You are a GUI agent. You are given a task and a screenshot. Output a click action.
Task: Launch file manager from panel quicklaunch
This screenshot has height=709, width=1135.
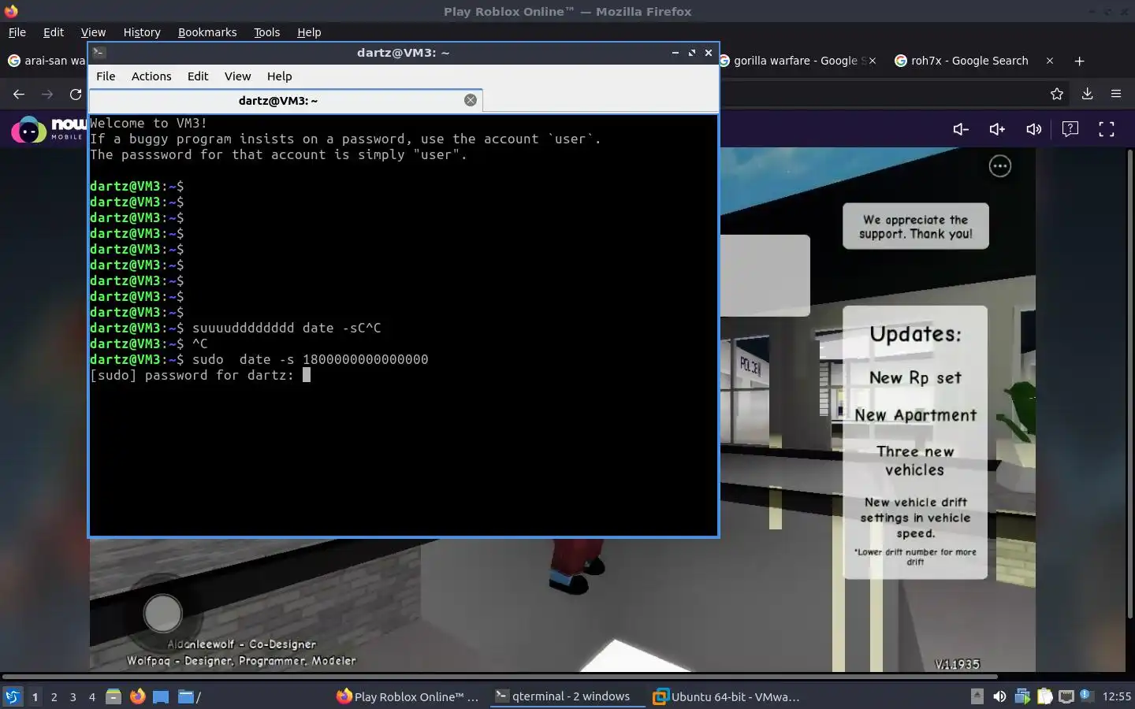(113, 696)
